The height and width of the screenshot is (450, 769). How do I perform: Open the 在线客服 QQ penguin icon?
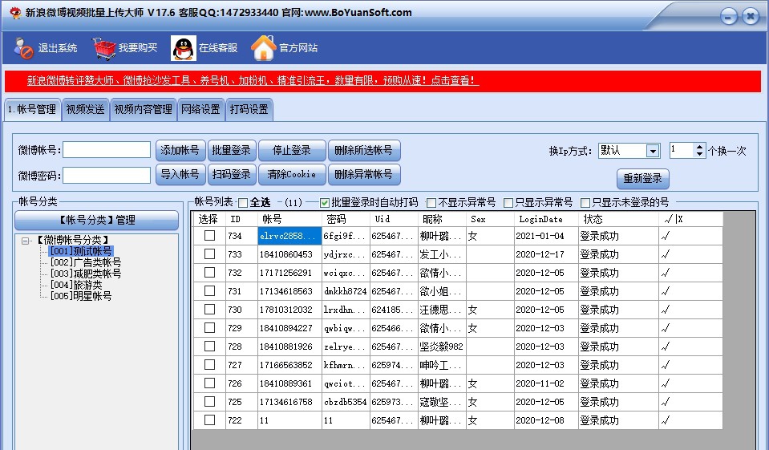click(184, 48)
